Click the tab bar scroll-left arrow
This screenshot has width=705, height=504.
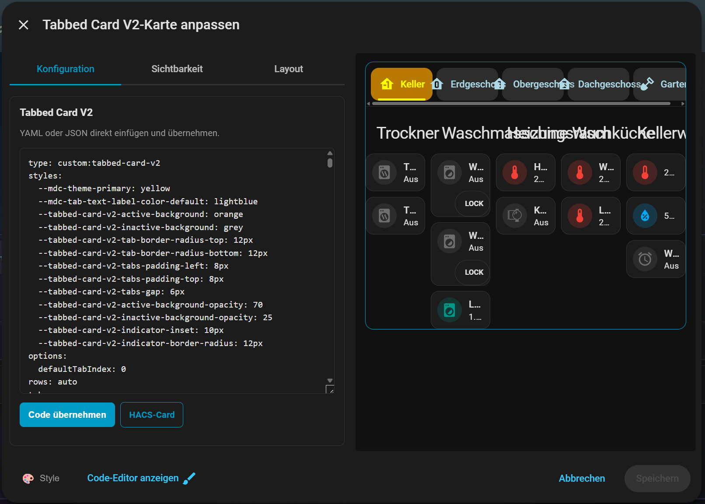[369, 104]
